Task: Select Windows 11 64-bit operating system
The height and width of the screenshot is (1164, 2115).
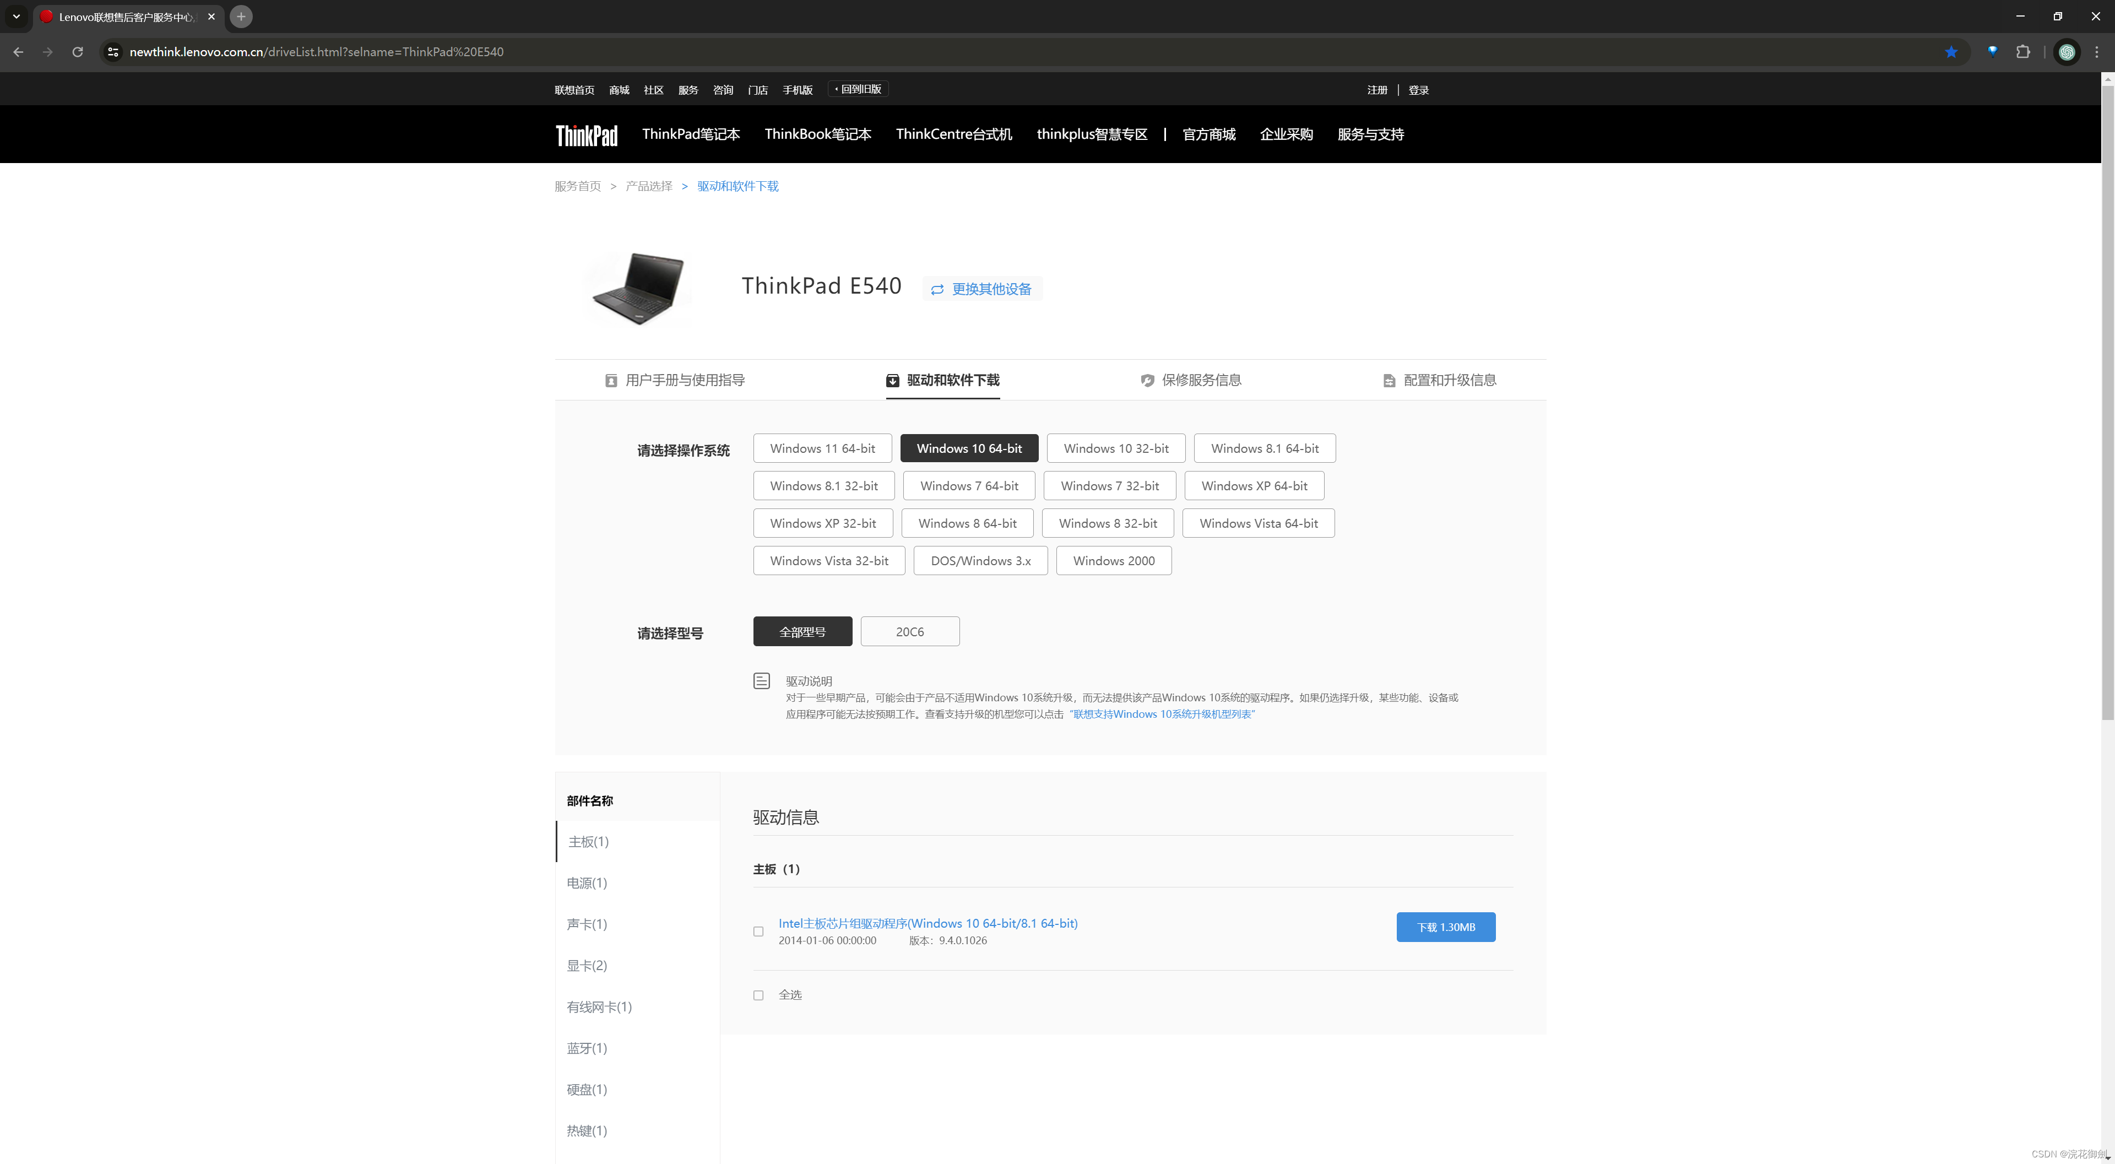Action: pos(822,448)
